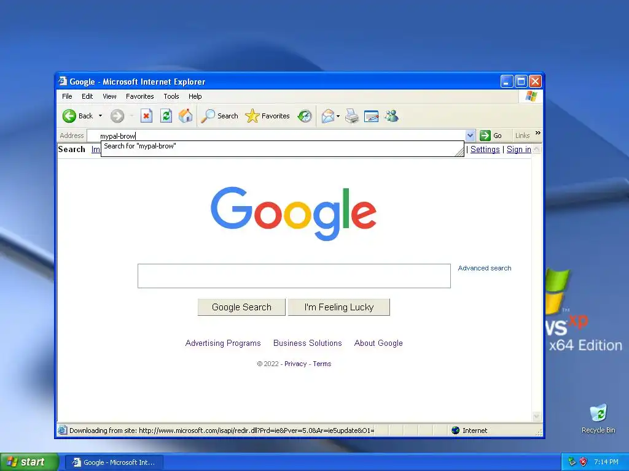The width and height of the screenshot is (629, 471).
Task: Click the Google Search button
Action: [241, 307]
